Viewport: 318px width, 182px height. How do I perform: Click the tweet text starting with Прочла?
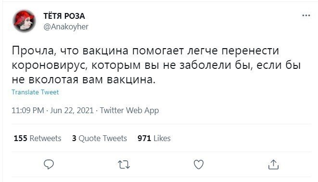(156, 65)
